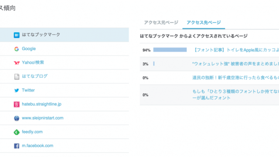Click the Twitter bird icon
Screen dimensions: 279x157
17,90
